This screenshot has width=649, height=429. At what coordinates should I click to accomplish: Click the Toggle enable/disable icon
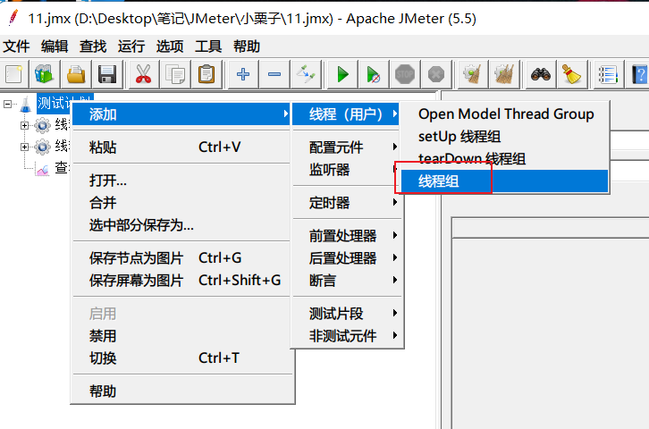tap(306, 74)
